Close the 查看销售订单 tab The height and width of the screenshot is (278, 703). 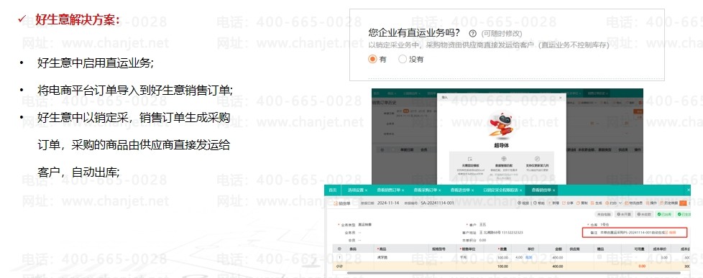pos(403,190)
